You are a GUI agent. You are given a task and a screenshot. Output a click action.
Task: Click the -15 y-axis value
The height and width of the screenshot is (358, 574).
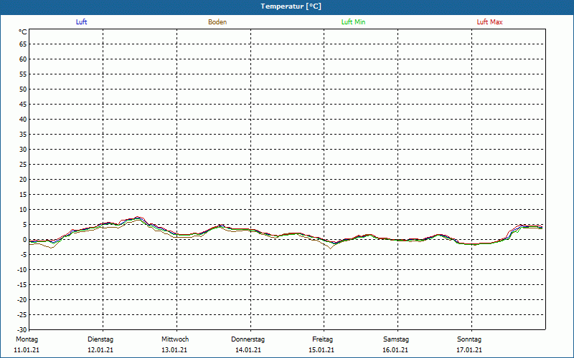22,284
